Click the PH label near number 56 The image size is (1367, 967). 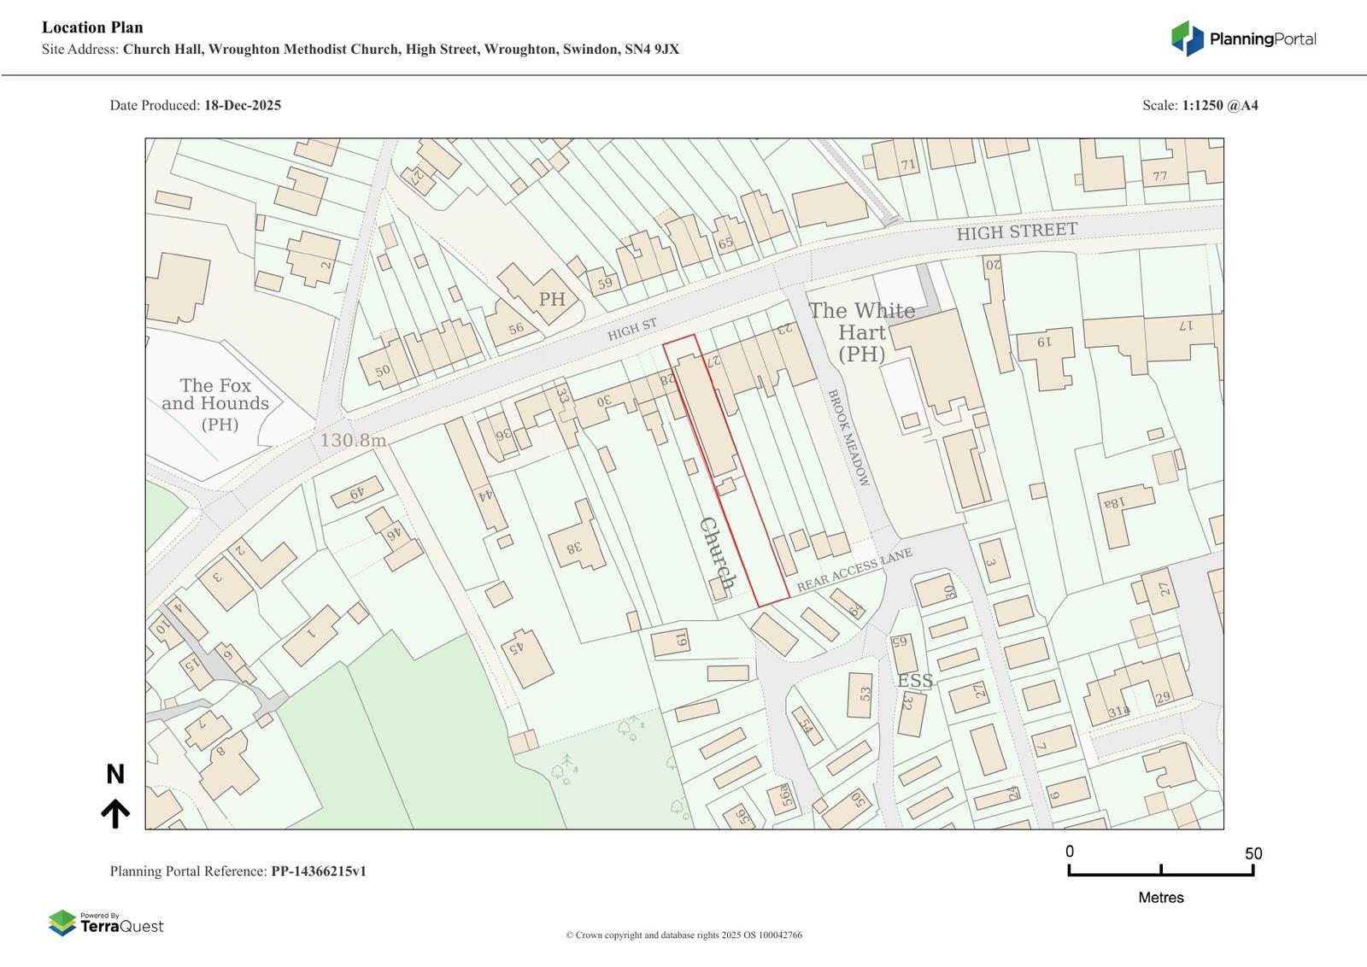click(552, 299)
